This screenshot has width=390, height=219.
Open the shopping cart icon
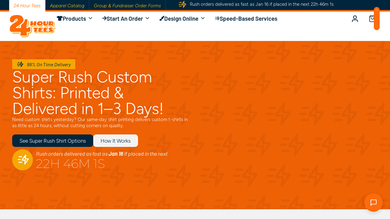click(371, 18)
